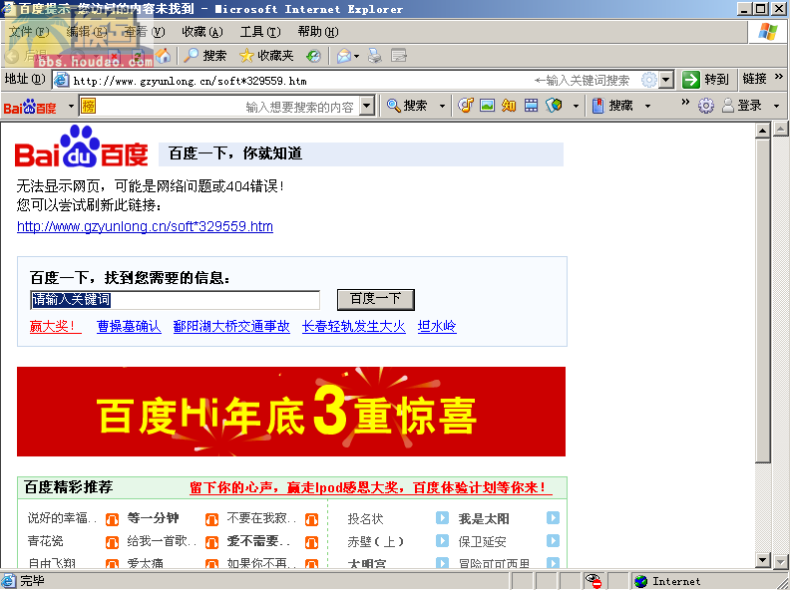Click the video film icon in Baidu toolbar
The image size is (790, 590).
pos(531,106)
